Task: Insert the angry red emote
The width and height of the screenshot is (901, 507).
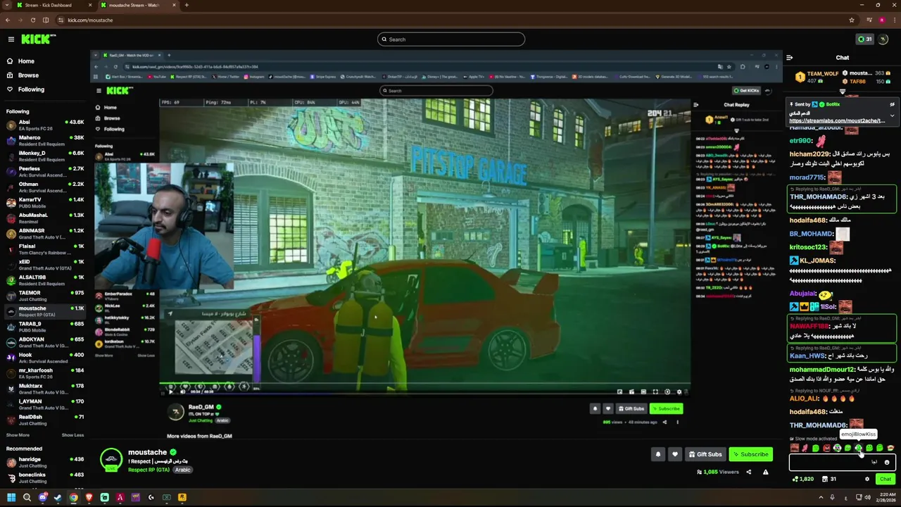Action: (x=826, y=448)
